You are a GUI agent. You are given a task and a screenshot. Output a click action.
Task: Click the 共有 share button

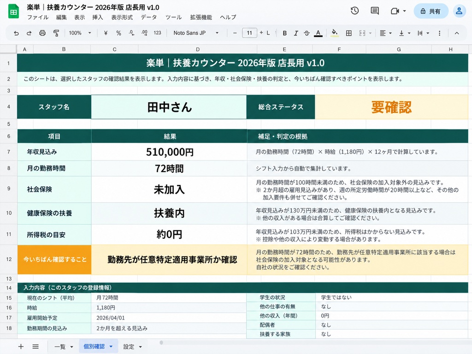coord(431,11)
